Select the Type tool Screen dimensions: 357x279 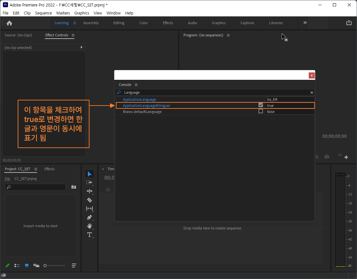[89, 235]
